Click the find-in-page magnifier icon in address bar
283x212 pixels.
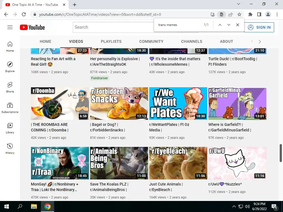222,14
